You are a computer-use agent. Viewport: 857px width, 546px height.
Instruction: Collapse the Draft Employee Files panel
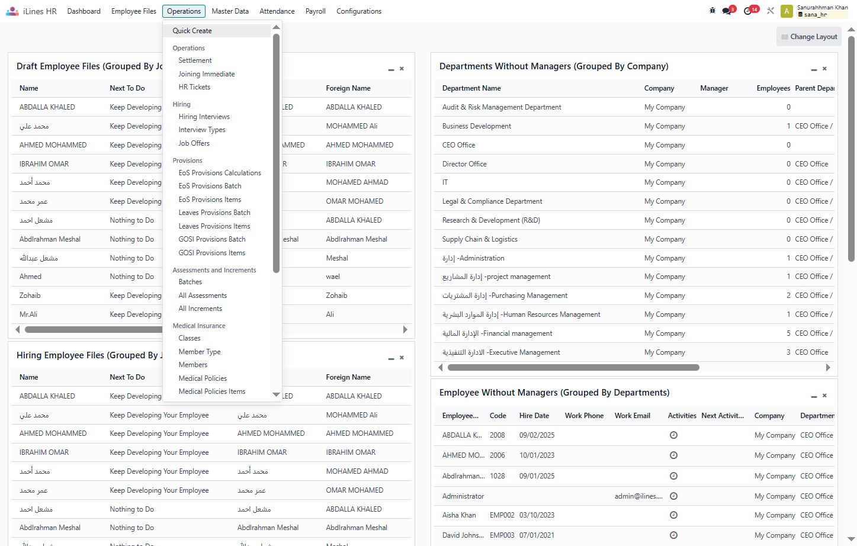coord(391,70)
